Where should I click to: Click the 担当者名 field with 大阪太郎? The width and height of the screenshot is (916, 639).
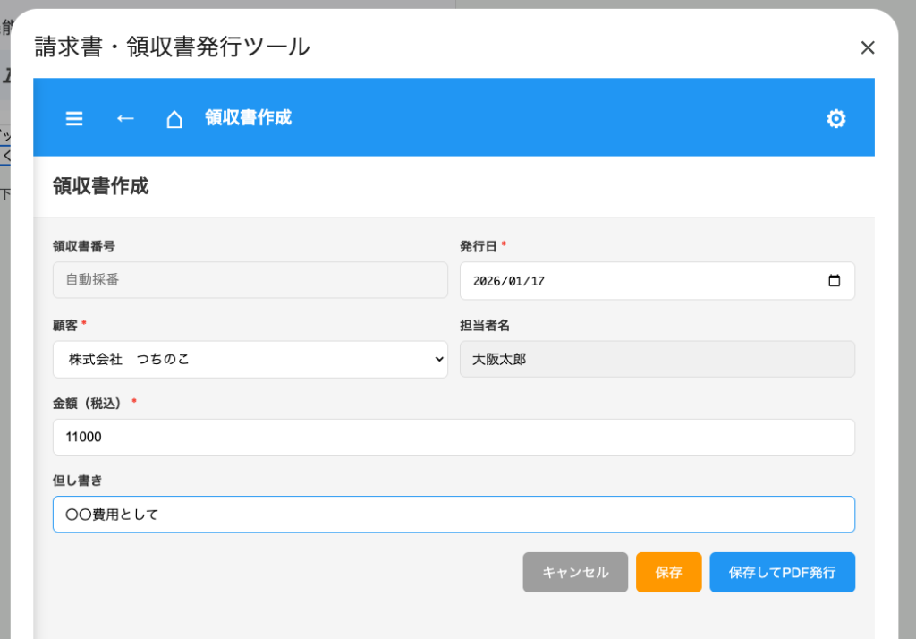(x=657, y=359)
